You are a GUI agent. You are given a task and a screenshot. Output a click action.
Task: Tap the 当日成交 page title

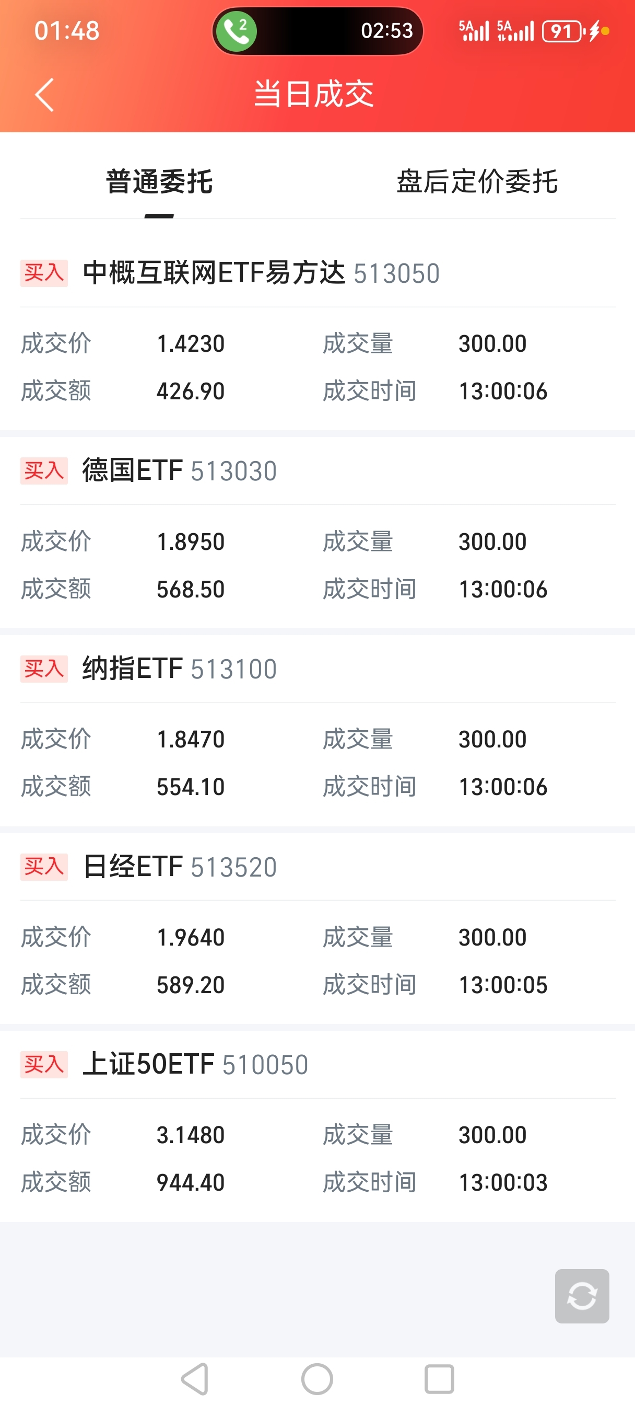[x=314, y=94]
